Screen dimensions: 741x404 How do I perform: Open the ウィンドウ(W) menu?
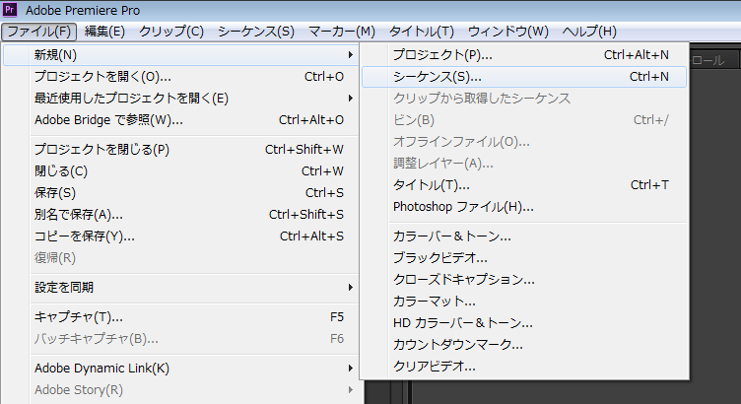click(x=507, y=32)
